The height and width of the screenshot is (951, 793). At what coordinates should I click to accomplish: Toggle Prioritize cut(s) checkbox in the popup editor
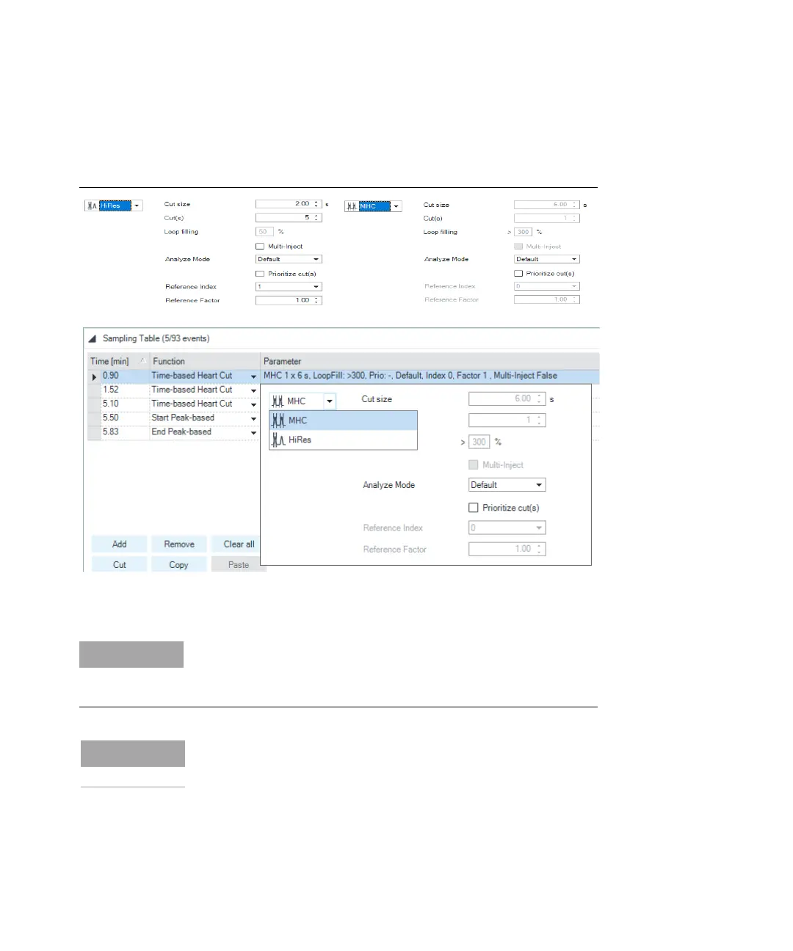474,508
